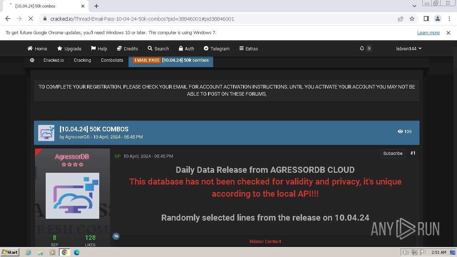
Task: Switch to Chrome in the taskbar
Action: tap(65, 252)
